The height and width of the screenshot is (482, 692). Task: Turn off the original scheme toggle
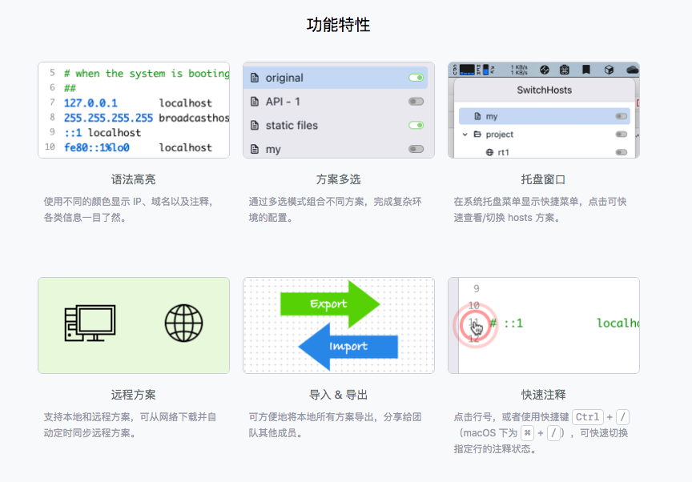tap(416, 78)
